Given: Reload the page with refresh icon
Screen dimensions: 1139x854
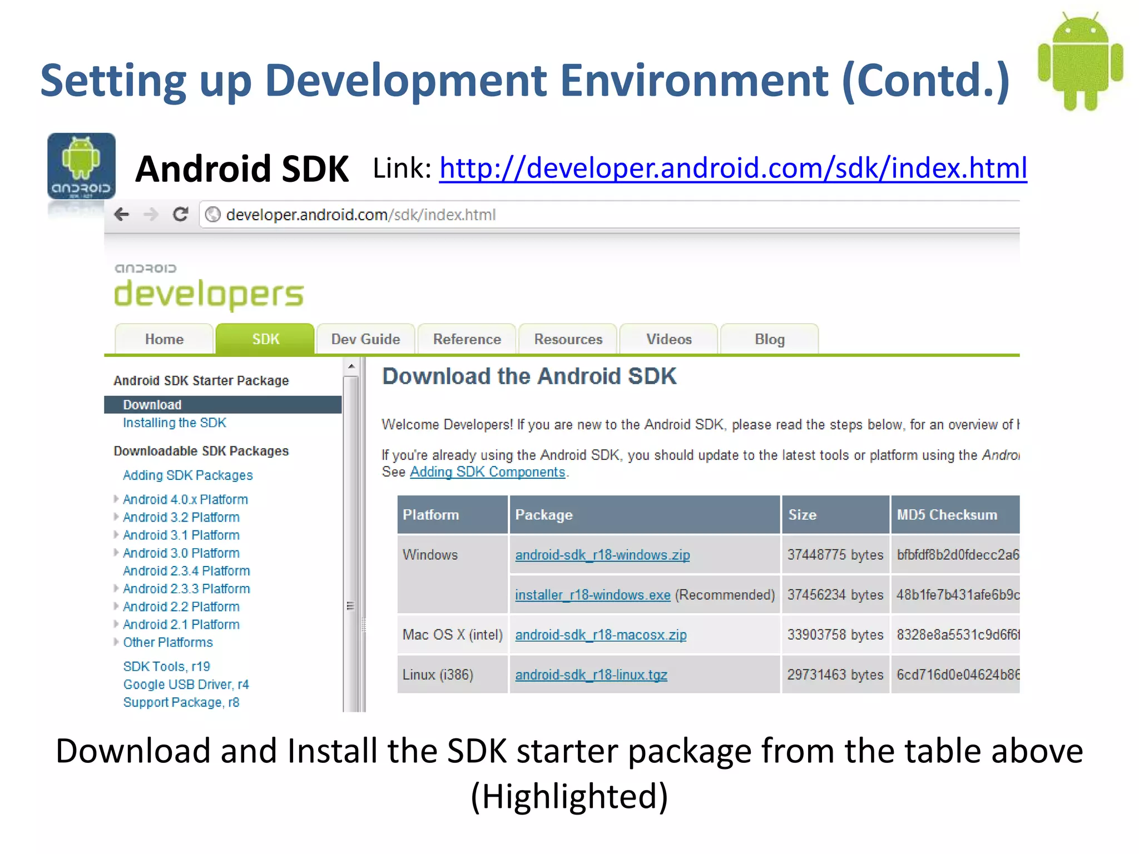Looking at the screenshot, I should [x=180, y=214].
